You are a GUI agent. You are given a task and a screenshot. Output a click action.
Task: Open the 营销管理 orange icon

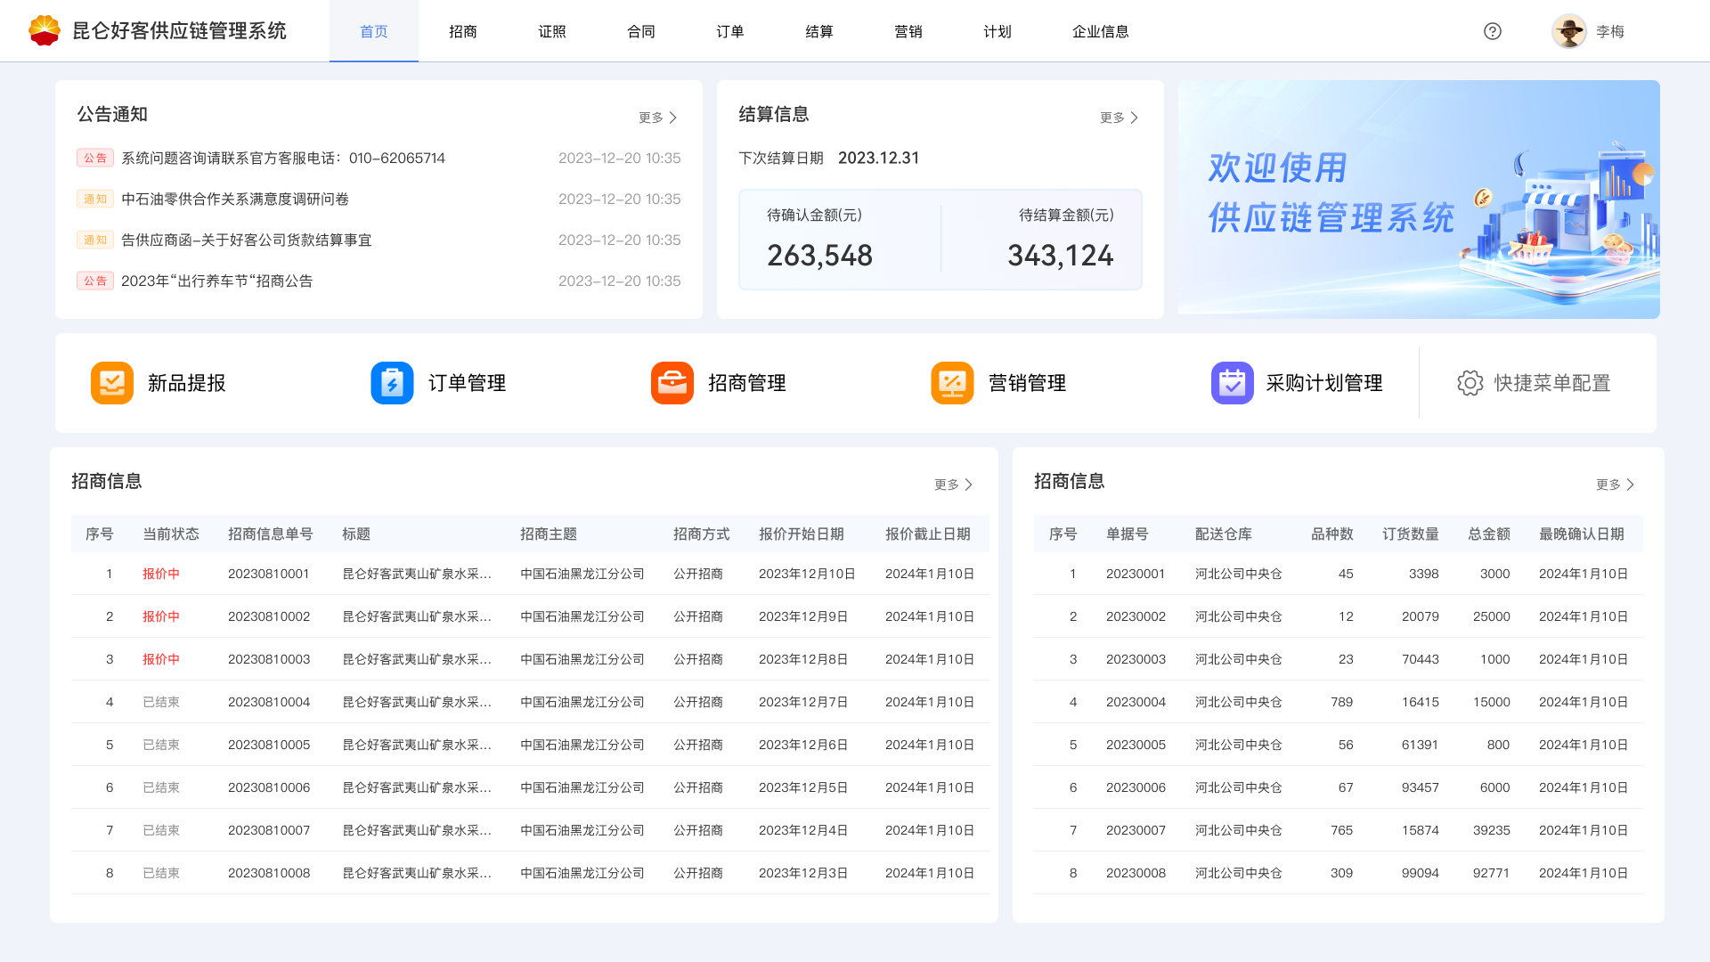tap(952, 383)
